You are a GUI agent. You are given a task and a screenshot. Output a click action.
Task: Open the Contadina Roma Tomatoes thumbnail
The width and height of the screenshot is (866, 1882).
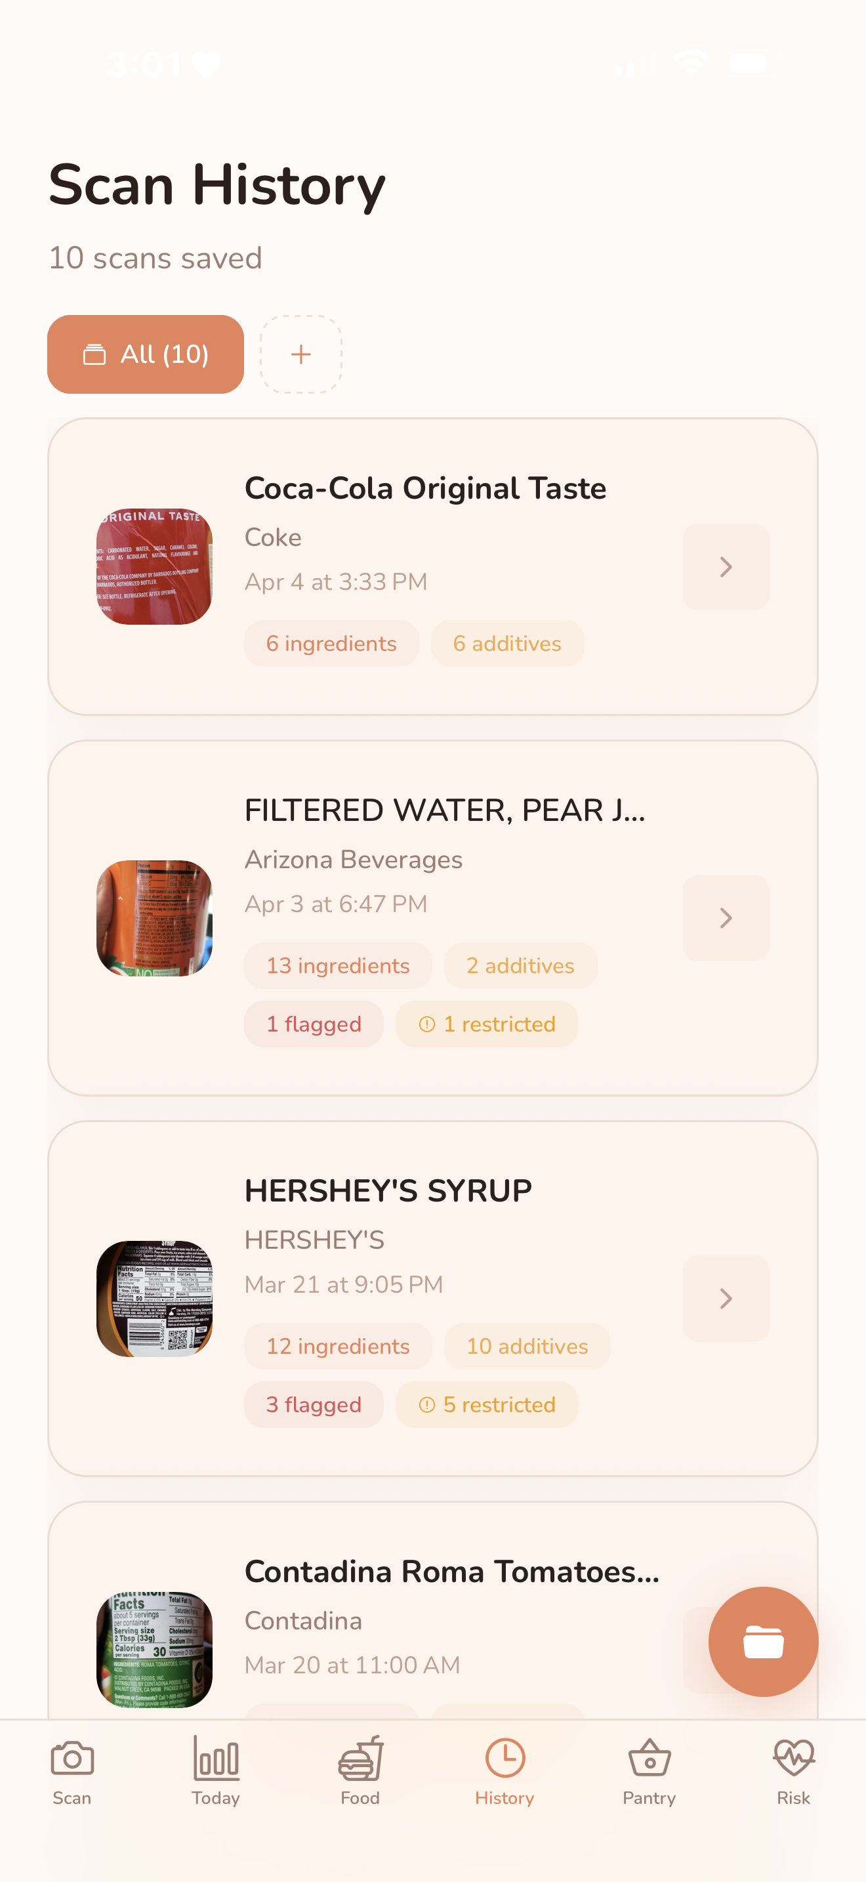click(154, 1649)
